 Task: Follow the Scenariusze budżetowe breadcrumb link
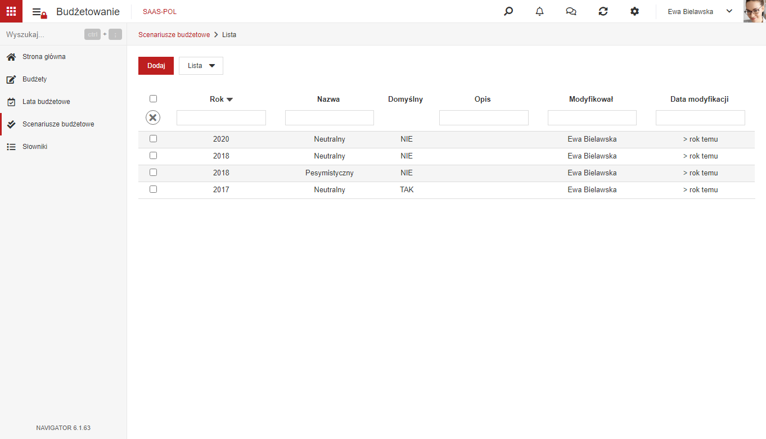pos(174,34)
